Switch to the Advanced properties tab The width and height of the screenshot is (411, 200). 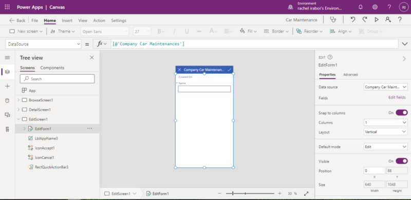point(350,74)
